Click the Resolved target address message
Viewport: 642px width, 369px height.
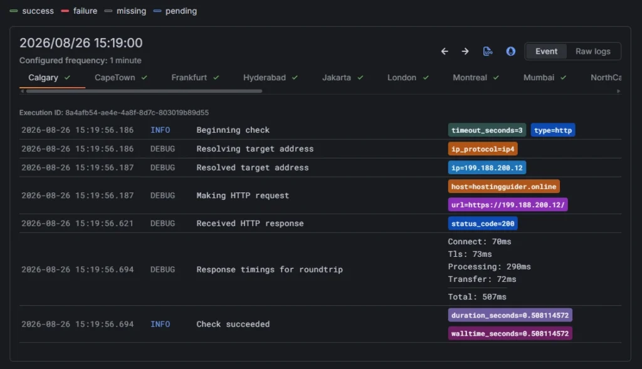pos(253,168)
